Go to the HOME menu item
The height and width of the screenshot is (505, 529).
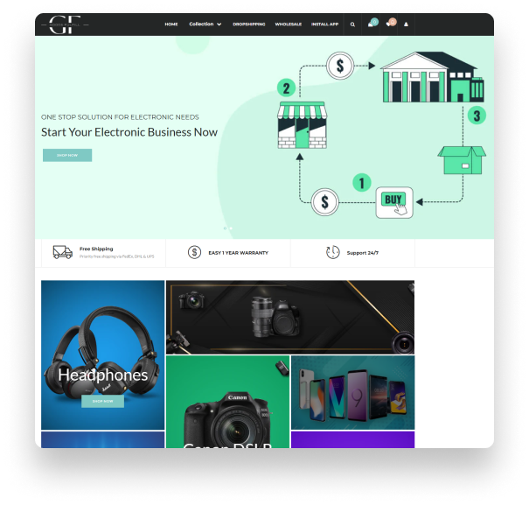pos(171,25)
